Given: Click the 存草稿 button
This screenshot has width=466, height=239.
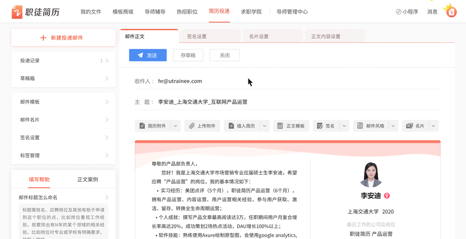Looking at the screenshot, I should (188, 55).
